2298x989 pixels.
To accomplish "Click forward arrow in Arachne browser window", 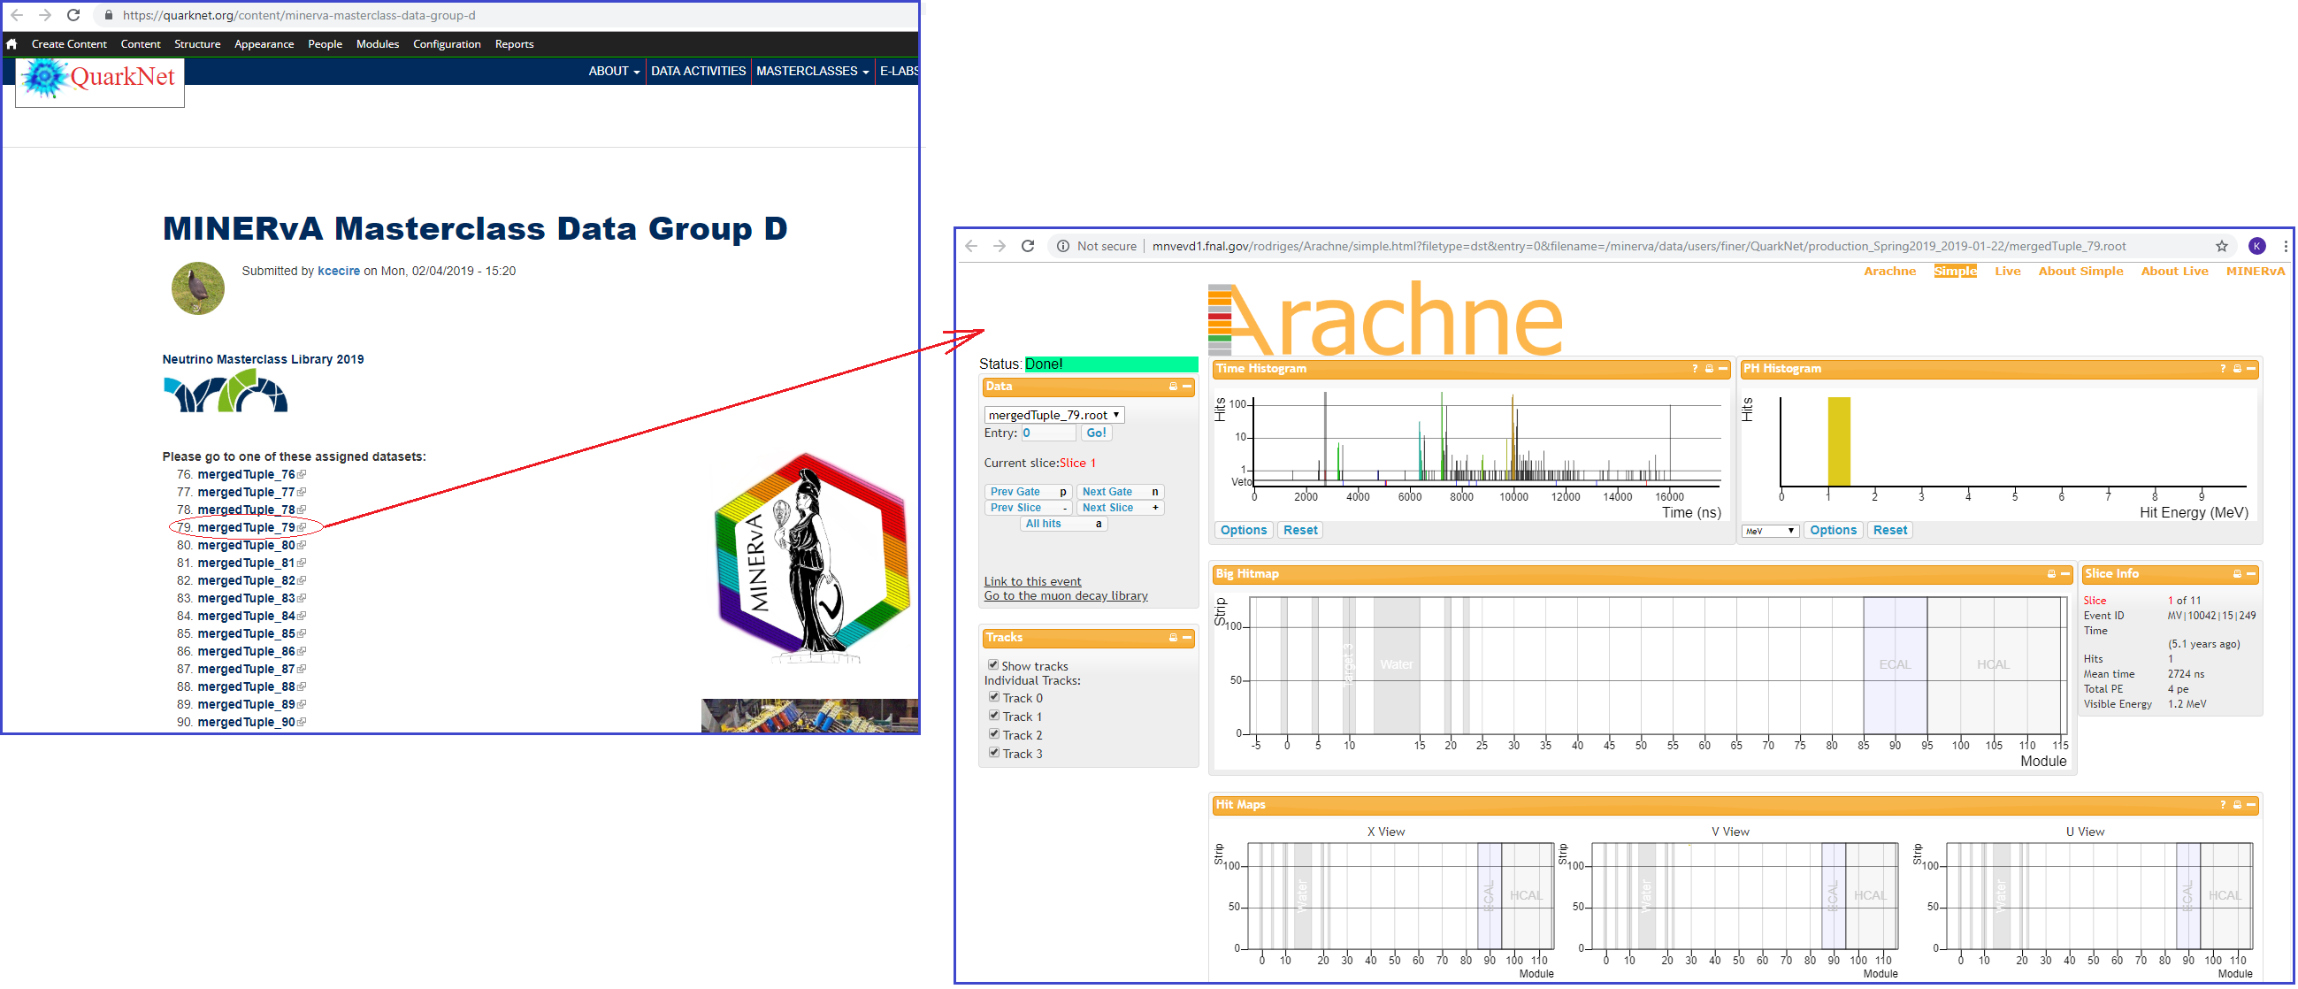I will click(x=1000, y=246).
